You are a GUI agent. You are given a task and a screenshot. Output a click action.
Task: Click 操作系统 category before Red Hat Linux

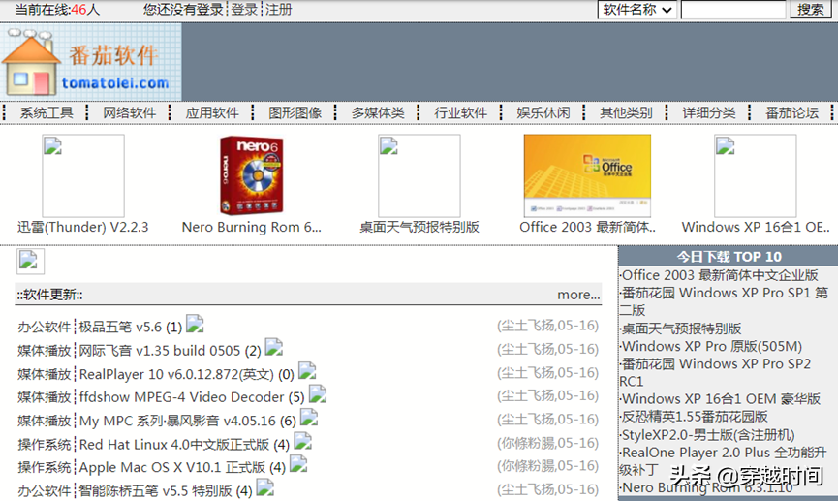44,445
